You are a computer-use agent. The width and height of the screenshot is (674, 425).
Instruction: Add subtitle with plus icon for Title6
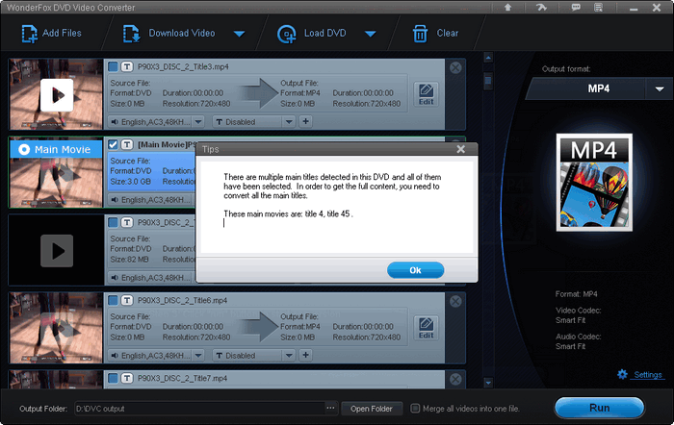point(305,355)
